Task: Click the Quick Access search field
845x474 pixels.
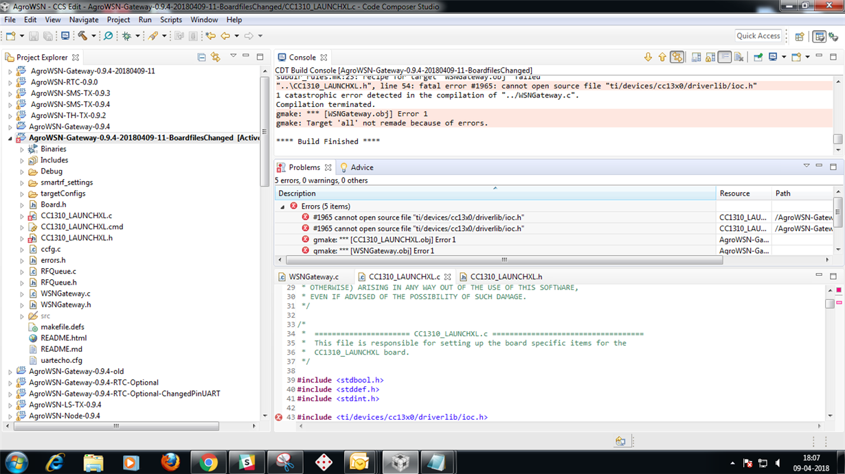Action: (x=758, y=36)
